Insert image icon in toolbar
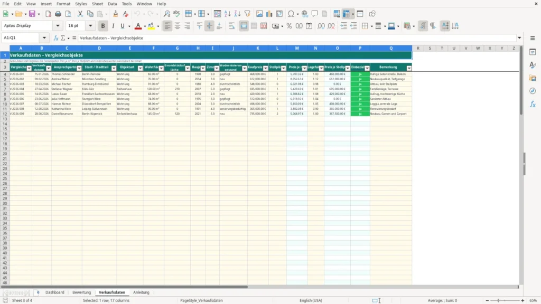Screen dimensions: 541x304 click(x=259, y=14)
